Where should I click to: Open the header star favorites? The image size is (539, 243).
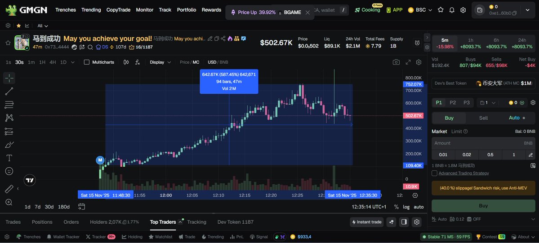(441, 10)
